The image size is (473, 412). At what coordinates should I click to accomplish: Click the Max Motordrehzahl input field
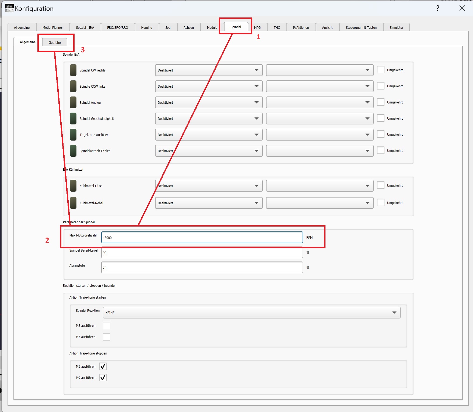coord(202,238)
